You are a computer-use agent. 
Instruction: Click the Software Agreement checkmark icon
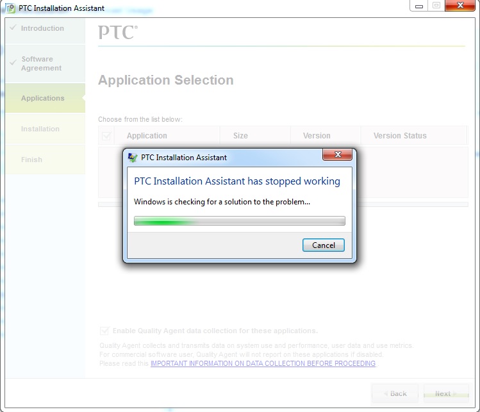[13, 62]
